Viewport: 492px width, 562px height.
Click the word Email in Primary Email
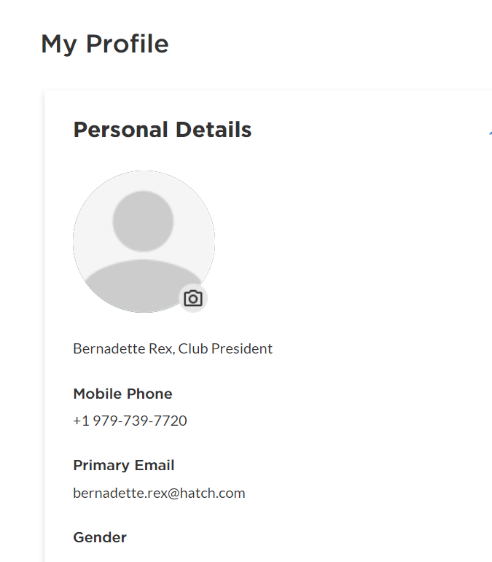[x=155, y=466]
